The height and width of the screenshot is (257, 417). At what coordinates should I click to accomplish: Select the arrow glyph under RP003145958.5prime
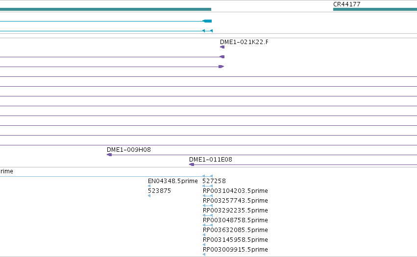pyautogui.click(x=204, y=245)
